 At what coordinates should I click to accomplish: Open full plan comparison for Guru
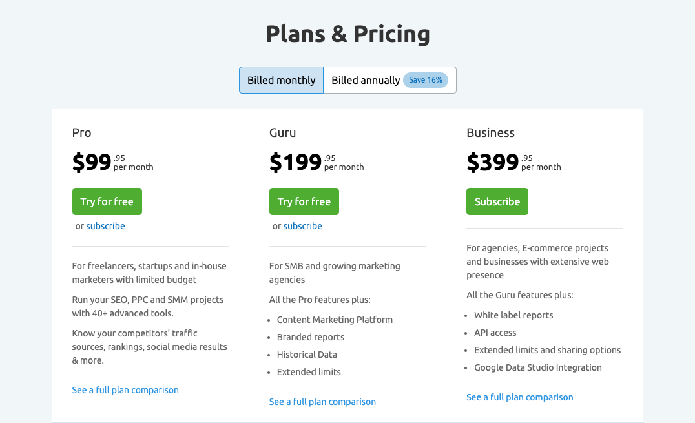(322, 402)
